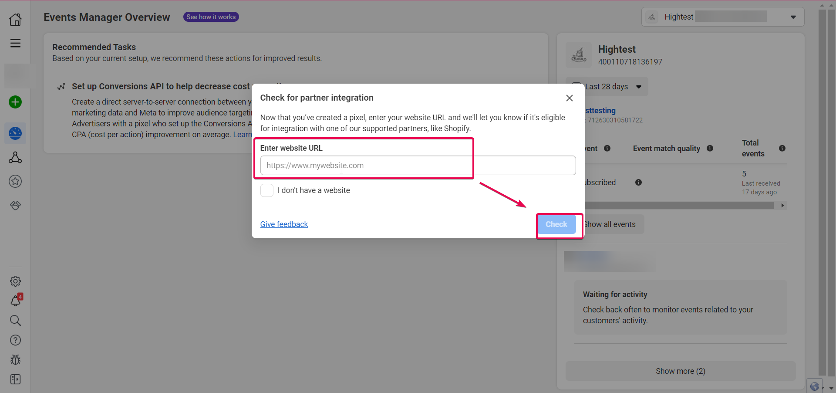Check the 'I don't have a website' box
This screenshot has height=393, width=836.
click(266, 190)
